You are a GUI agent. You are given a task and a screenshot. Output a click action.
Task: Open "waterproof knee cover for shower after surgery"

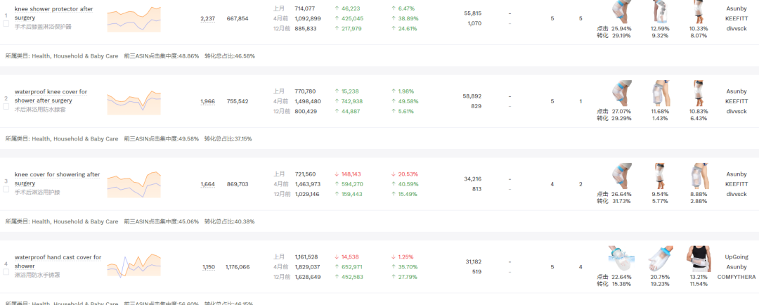pyautogui.click(x=51, y=96)
